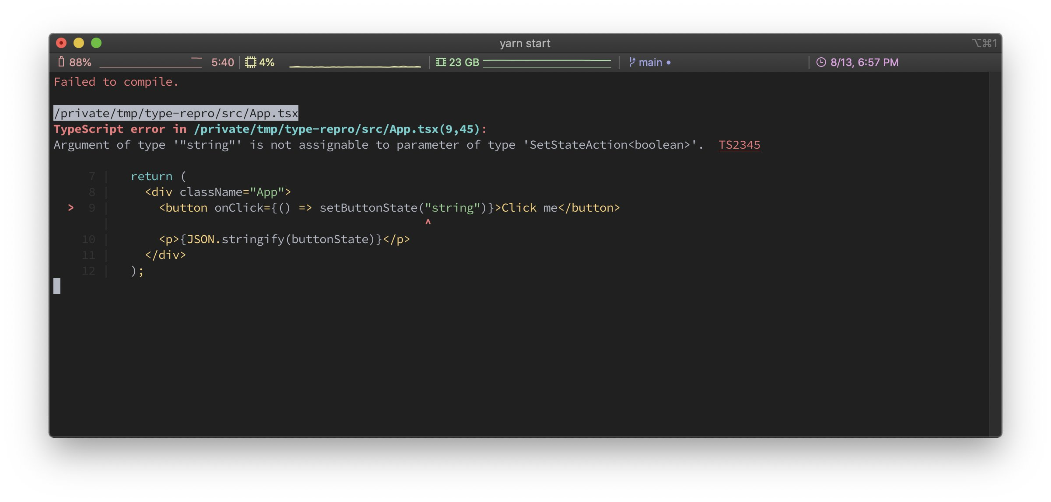Click the 'main' branch name
The image size is (1051, 502).
(x=650, y=63)
